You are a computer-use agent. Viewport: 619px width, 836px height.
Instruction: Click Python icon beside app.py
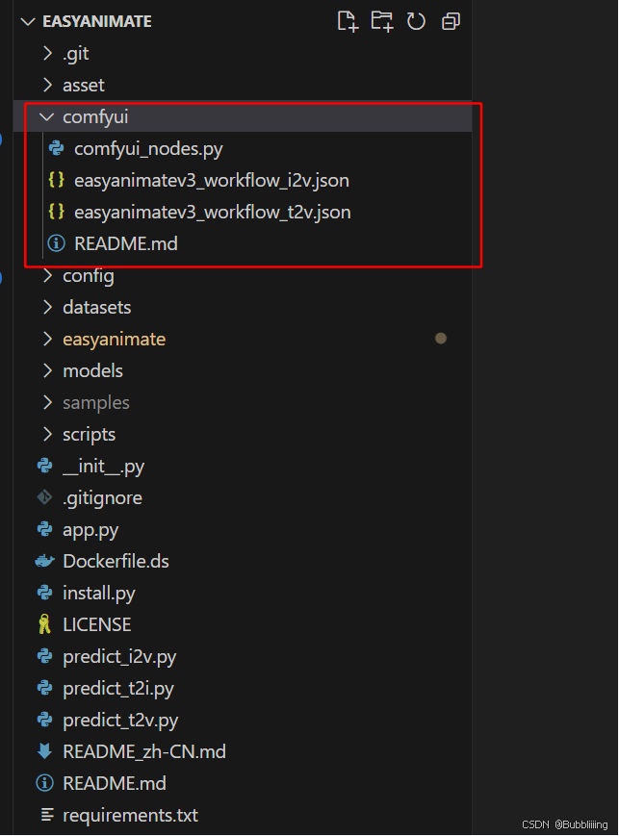pyautogui.click(x=45, y=529)
